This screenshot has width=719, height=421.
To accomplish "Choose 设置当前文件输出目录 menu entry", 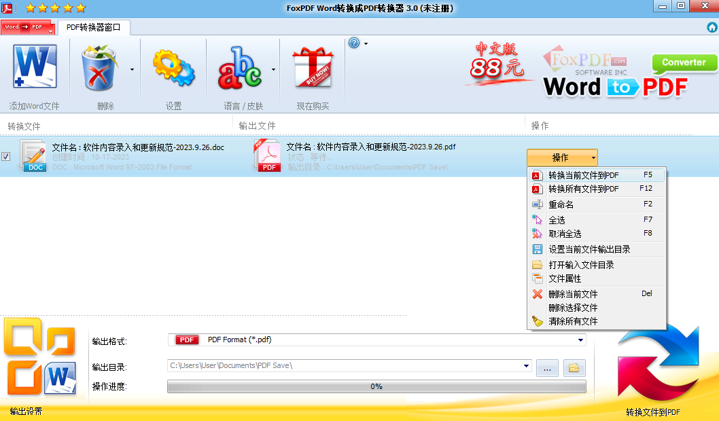I will point(597,249).
